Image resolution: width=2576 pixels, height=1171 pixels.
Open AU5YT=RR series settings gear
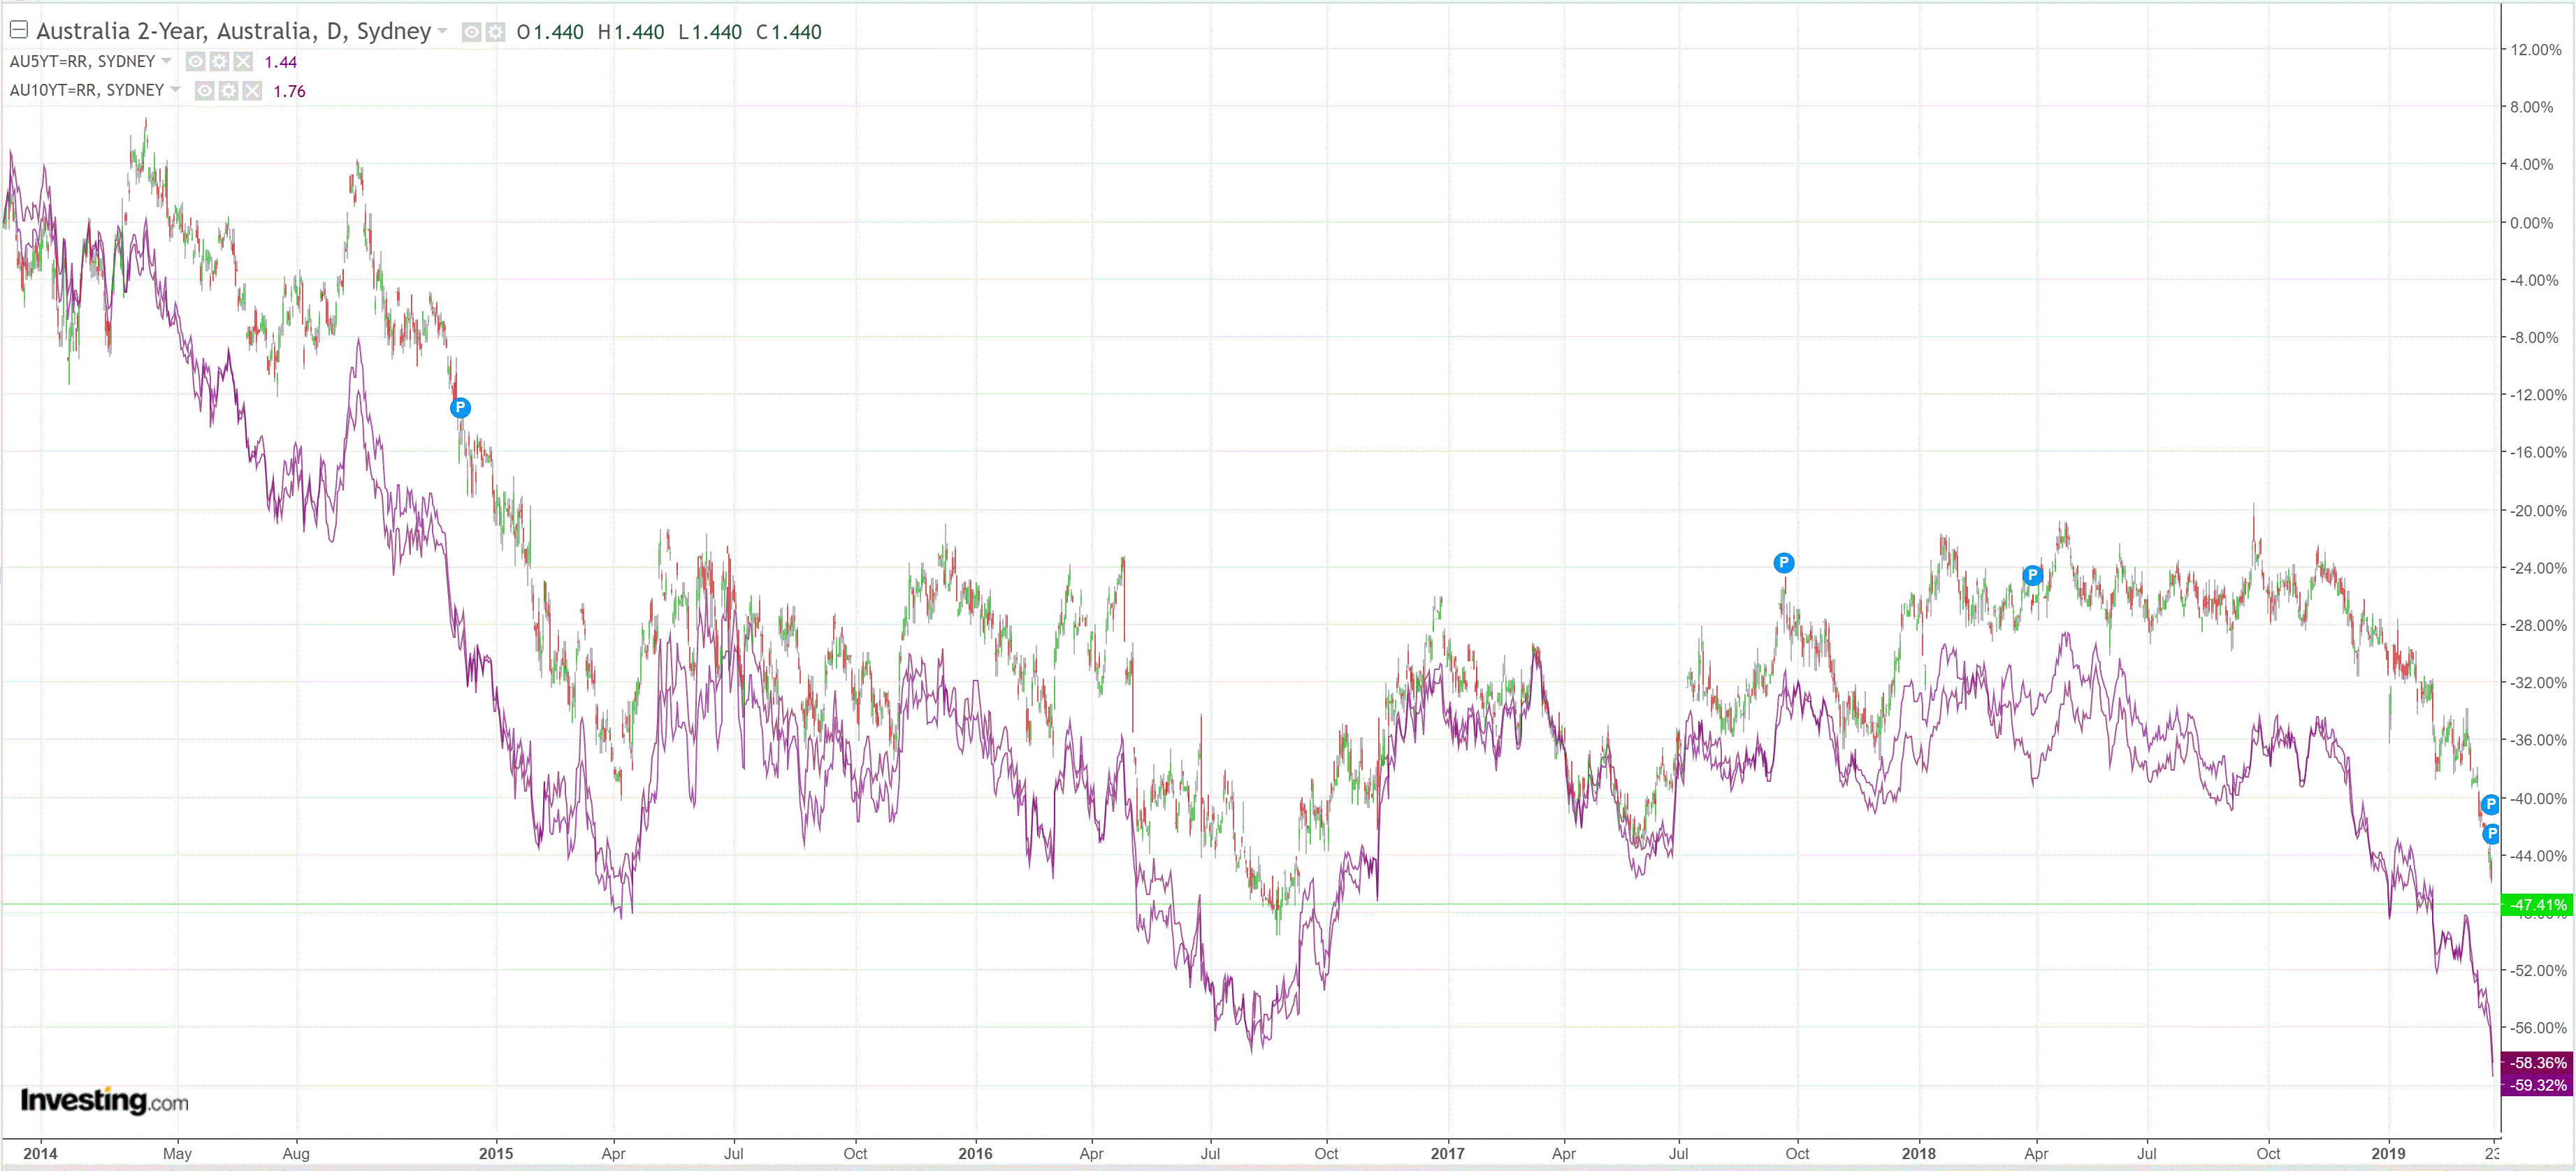click(x=219, y=62)
